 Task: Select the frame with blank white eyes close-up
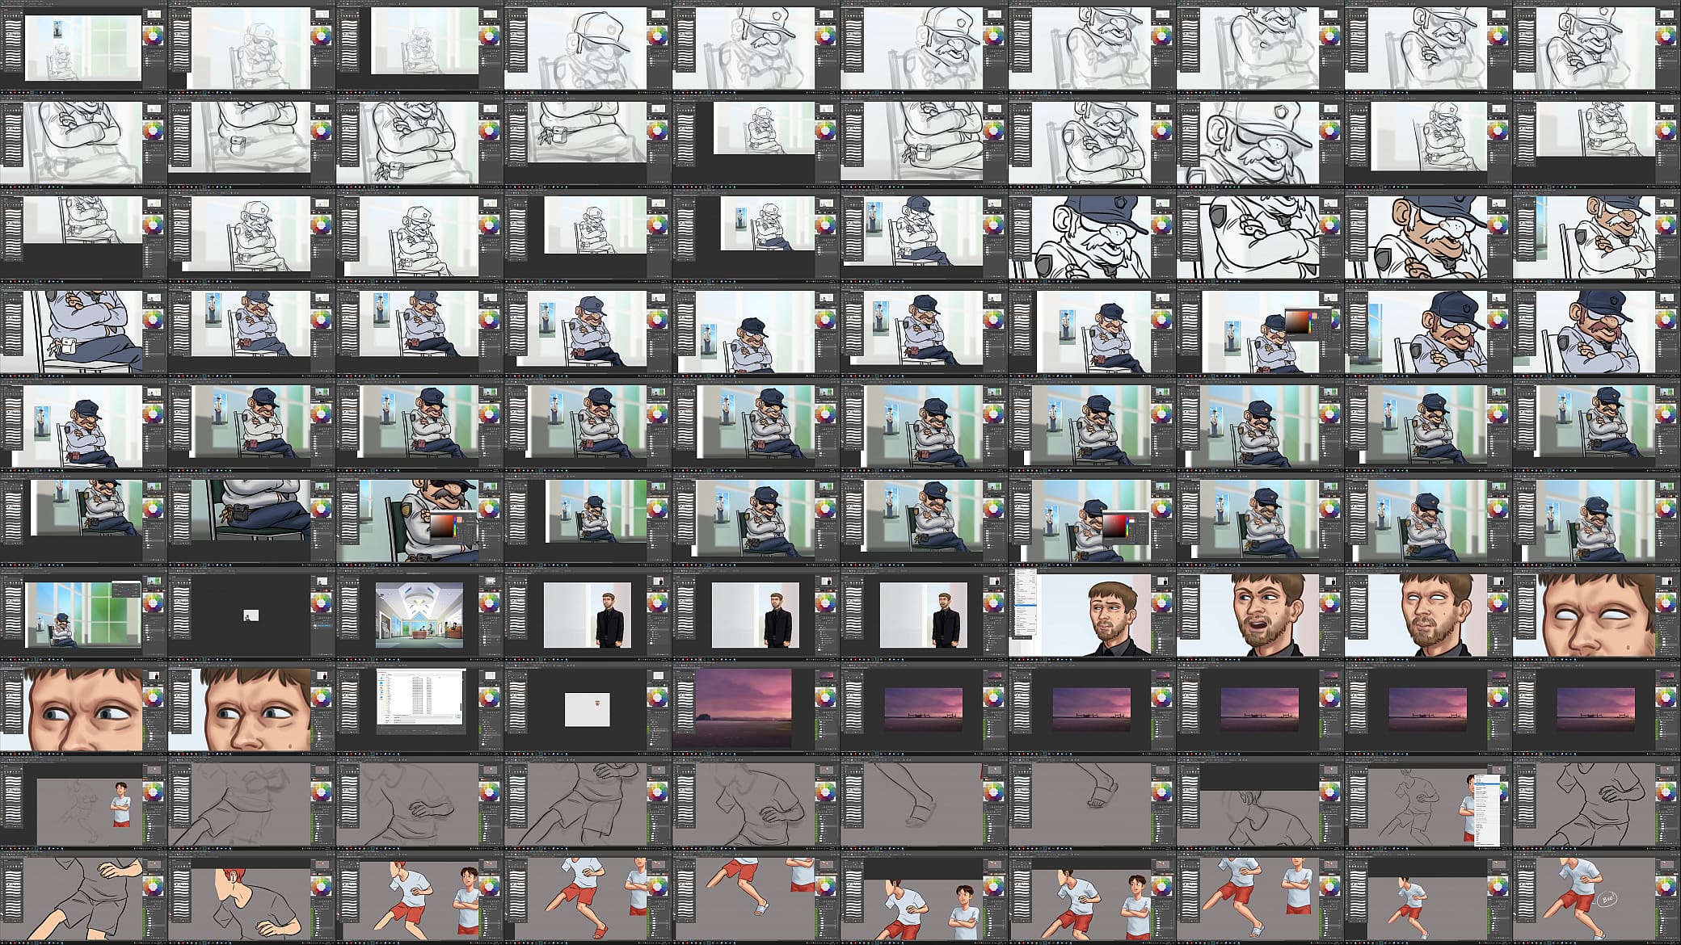1596,615
